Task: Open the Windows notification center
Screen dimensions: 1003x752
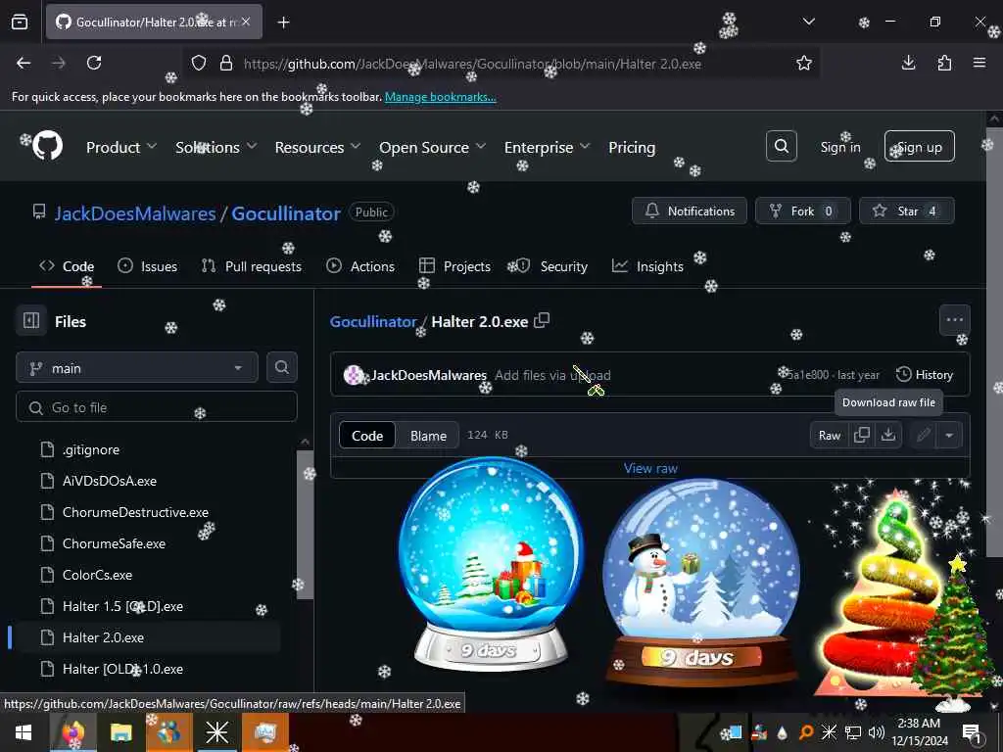Action: click(x=971, y=732)
